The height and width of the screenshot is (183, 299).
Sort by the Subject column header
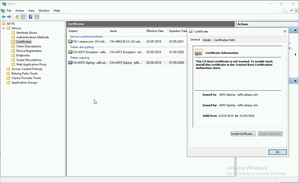(88, 31)
